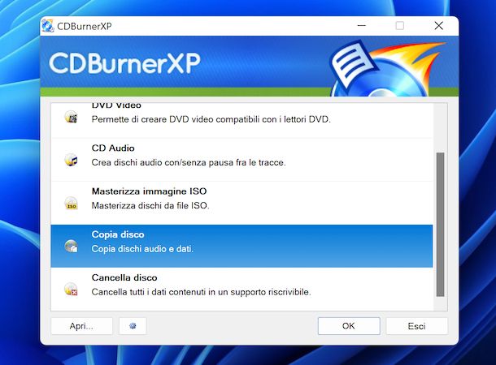Click the DVD Video disc icon
The image size is (496, 365).
click(x=72, y=117)
